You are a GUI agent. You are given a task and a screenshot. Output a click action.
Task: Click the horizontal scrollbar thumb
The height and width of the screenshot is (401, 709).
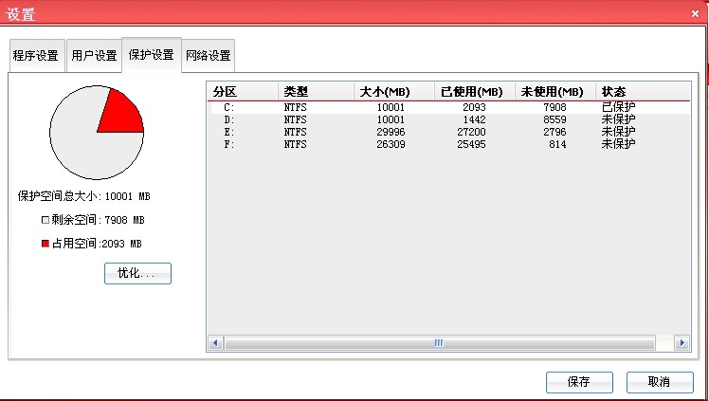pos(439,342)
